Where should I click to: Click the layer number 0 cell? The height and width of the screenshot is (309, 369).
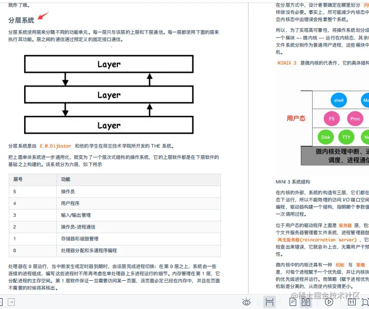click(32, 251)
